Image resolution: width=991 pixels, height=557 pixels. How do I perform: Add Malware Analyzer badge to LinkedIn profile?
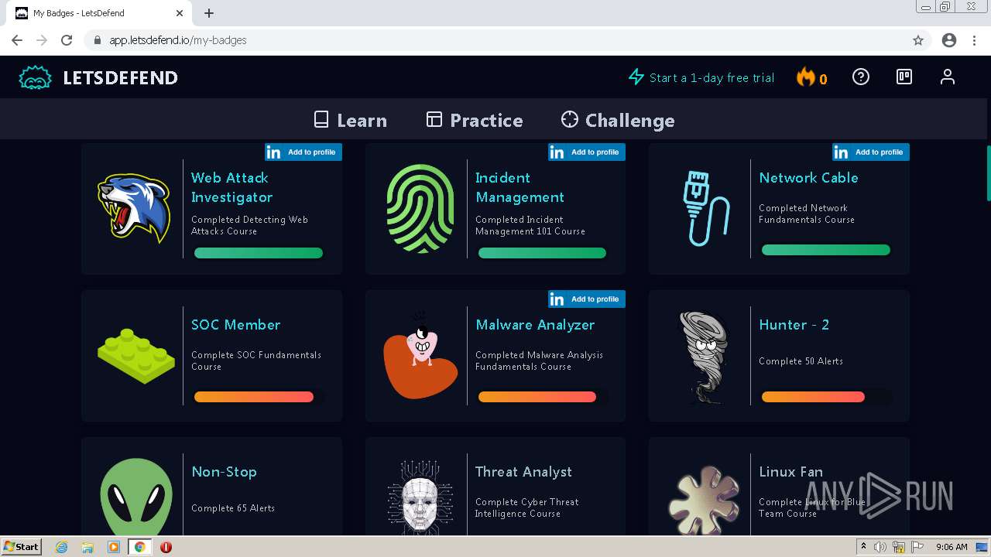586,299
